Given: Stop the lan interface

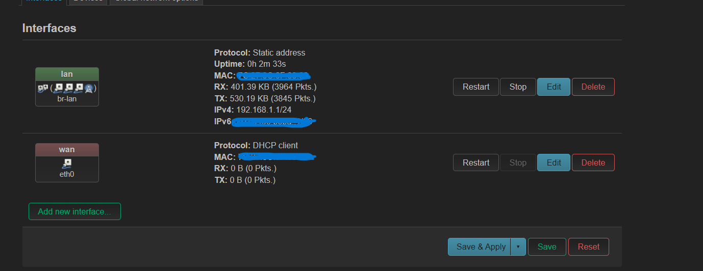Looking at the screenshot, I should 518,87.
